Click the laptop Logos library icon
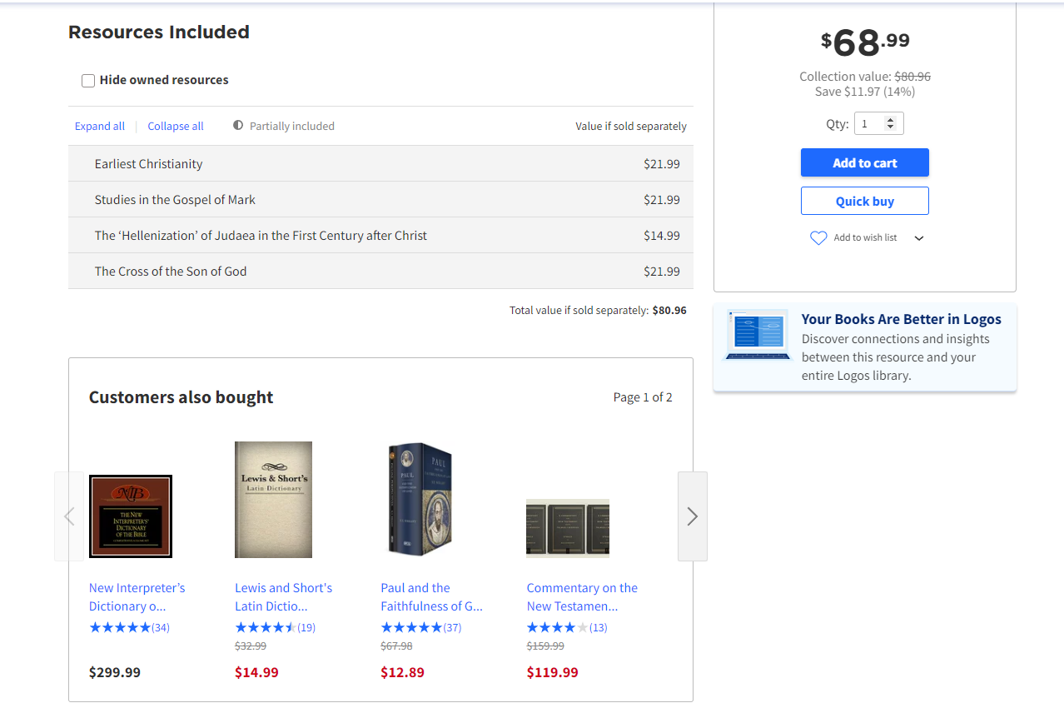1064x708 pixels. [757, 335]
